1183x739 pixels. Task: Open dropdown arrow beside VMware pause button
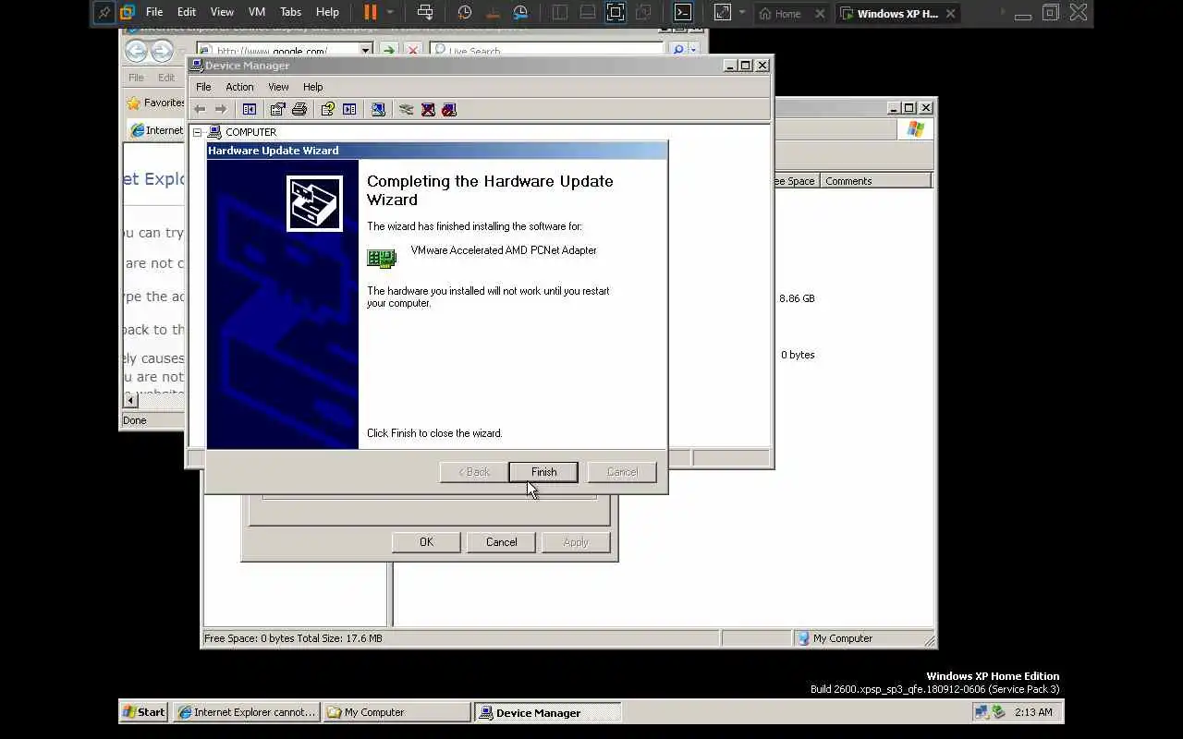point(390,13)
